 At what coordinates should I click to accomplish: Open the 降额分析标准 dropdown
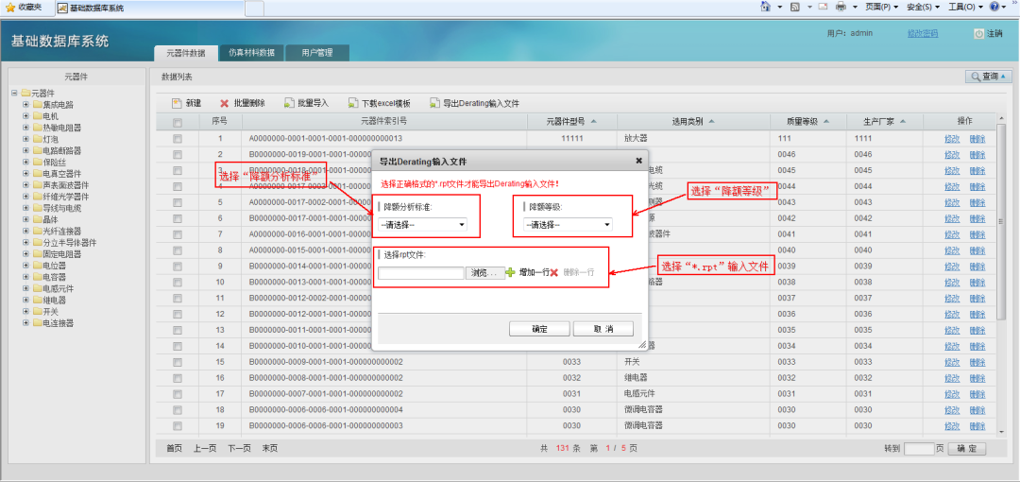(422, 225)
